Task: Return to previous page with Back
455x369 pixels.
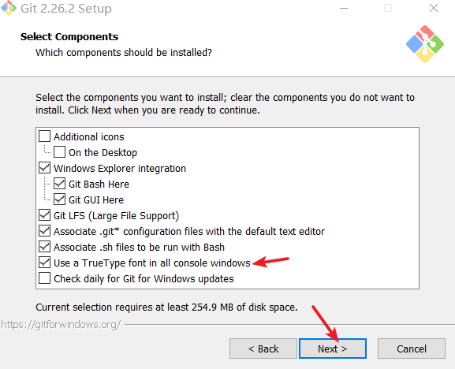Action: (263, 348)
